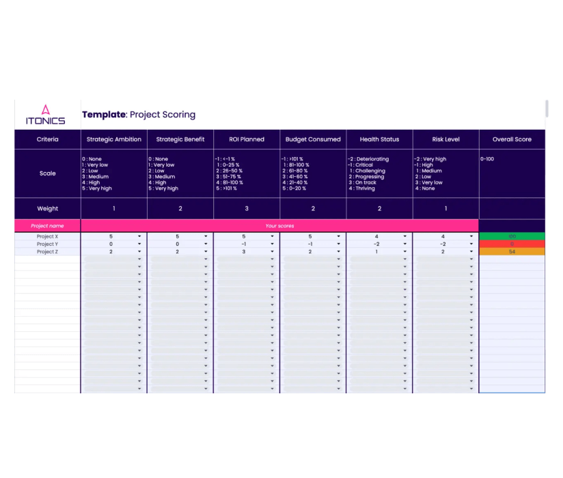Image resolution: width=563 pixels, height=478 pixels.
Task: Click the Strategic Ambition column header
Action: tap(113, 139)
